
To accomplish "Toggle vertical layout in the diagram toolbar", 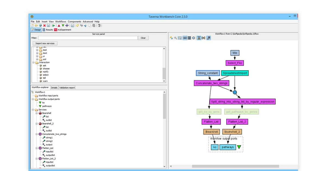I will 199,38.
